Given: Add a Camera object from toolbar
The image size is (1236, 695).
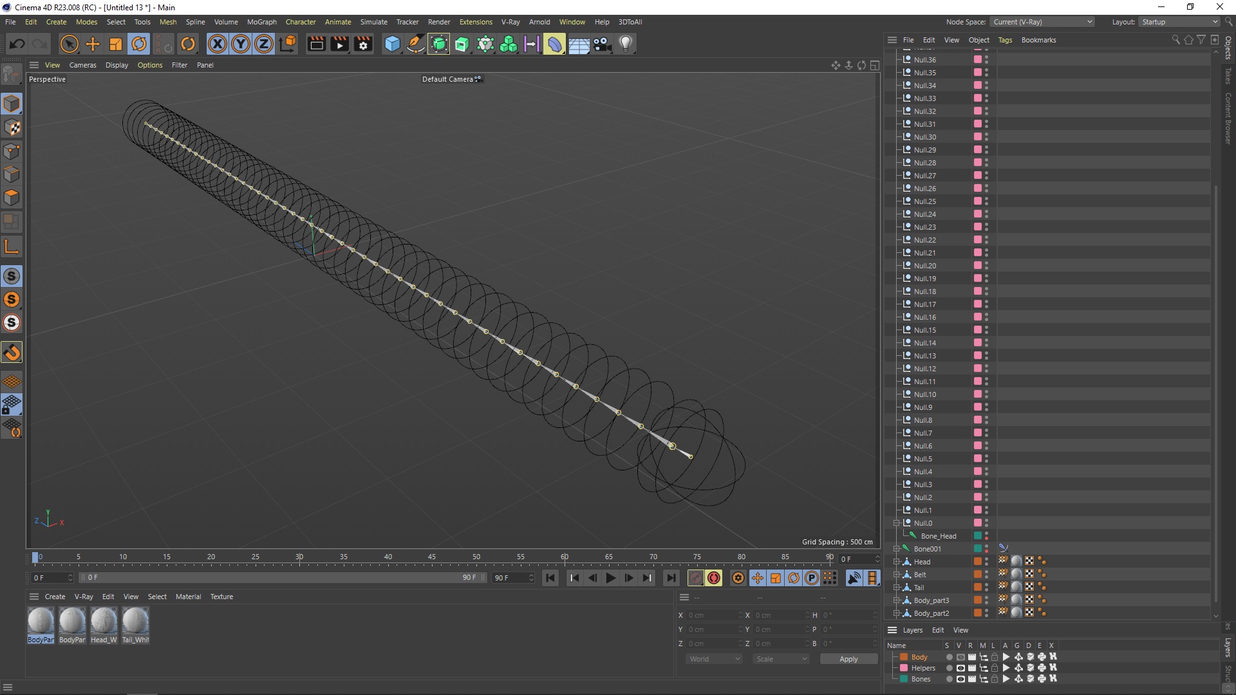Looking at the screenshot, I should [x=602, y=44].
